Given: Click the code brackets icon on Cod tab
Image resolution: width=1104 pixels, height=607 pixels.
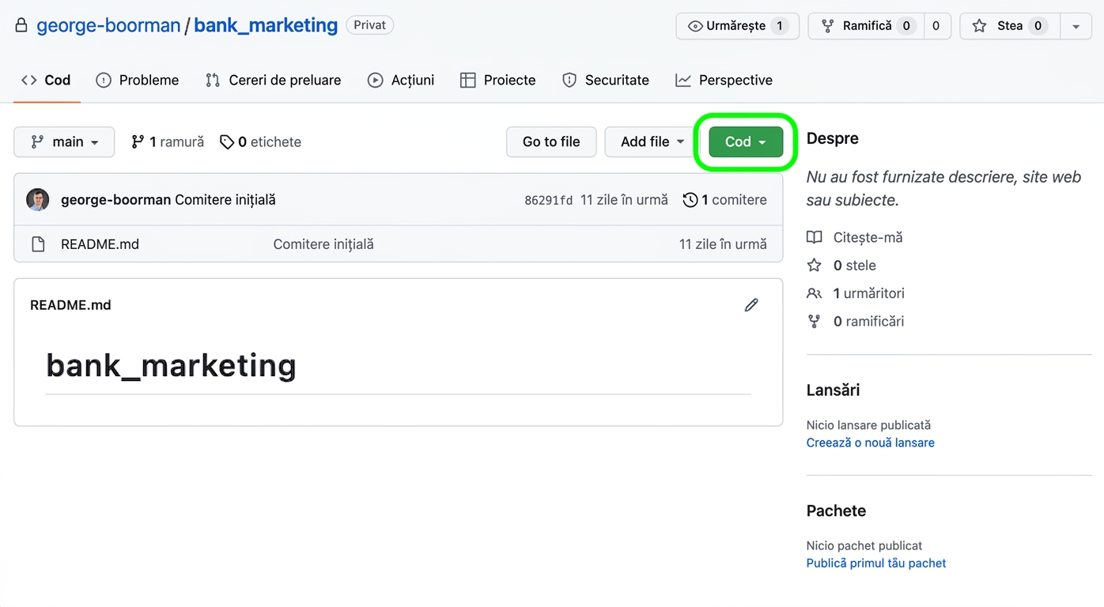Looking at the screenshot, I should click(29, 80).
